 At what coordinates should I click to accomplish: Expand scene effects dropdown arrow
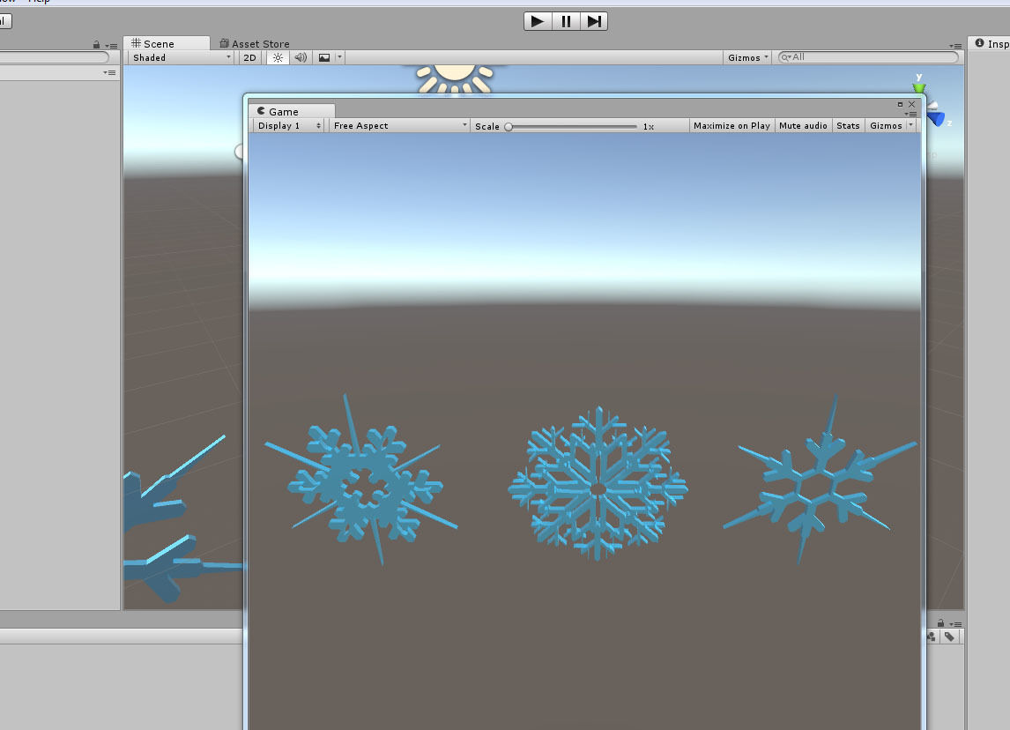(x=339, y=57)
